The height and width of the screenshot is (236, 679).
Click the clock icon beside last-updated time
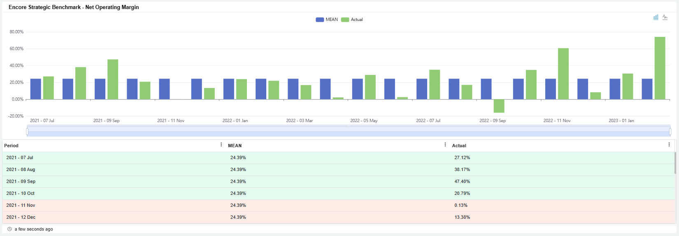click(x=9, y=229)
